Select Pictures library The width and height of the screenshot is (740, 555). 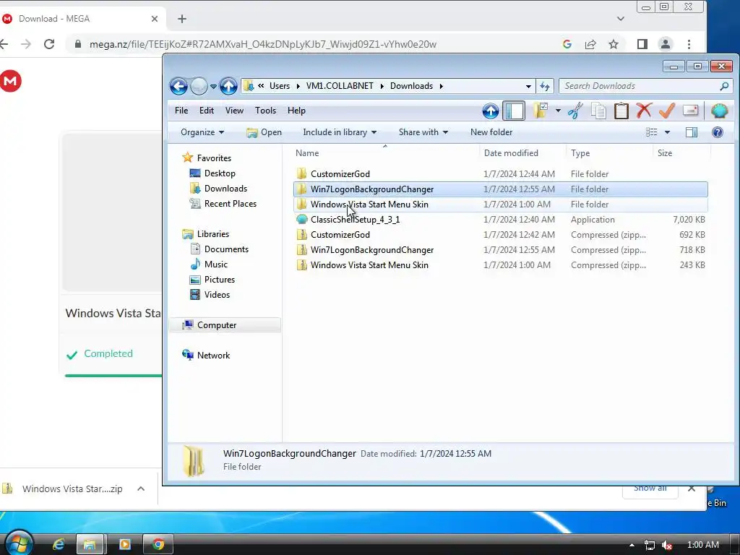(x=220, y=280)
